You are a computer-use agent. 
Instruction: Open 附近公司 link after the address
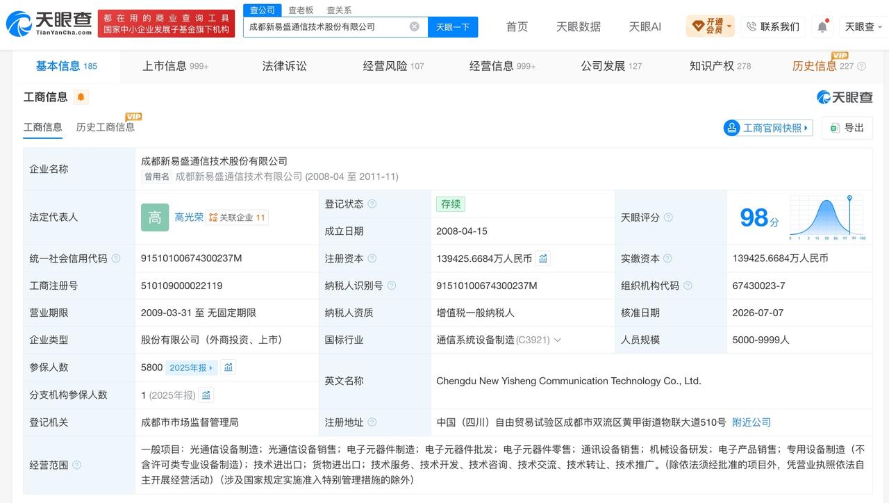coord(751,422)
